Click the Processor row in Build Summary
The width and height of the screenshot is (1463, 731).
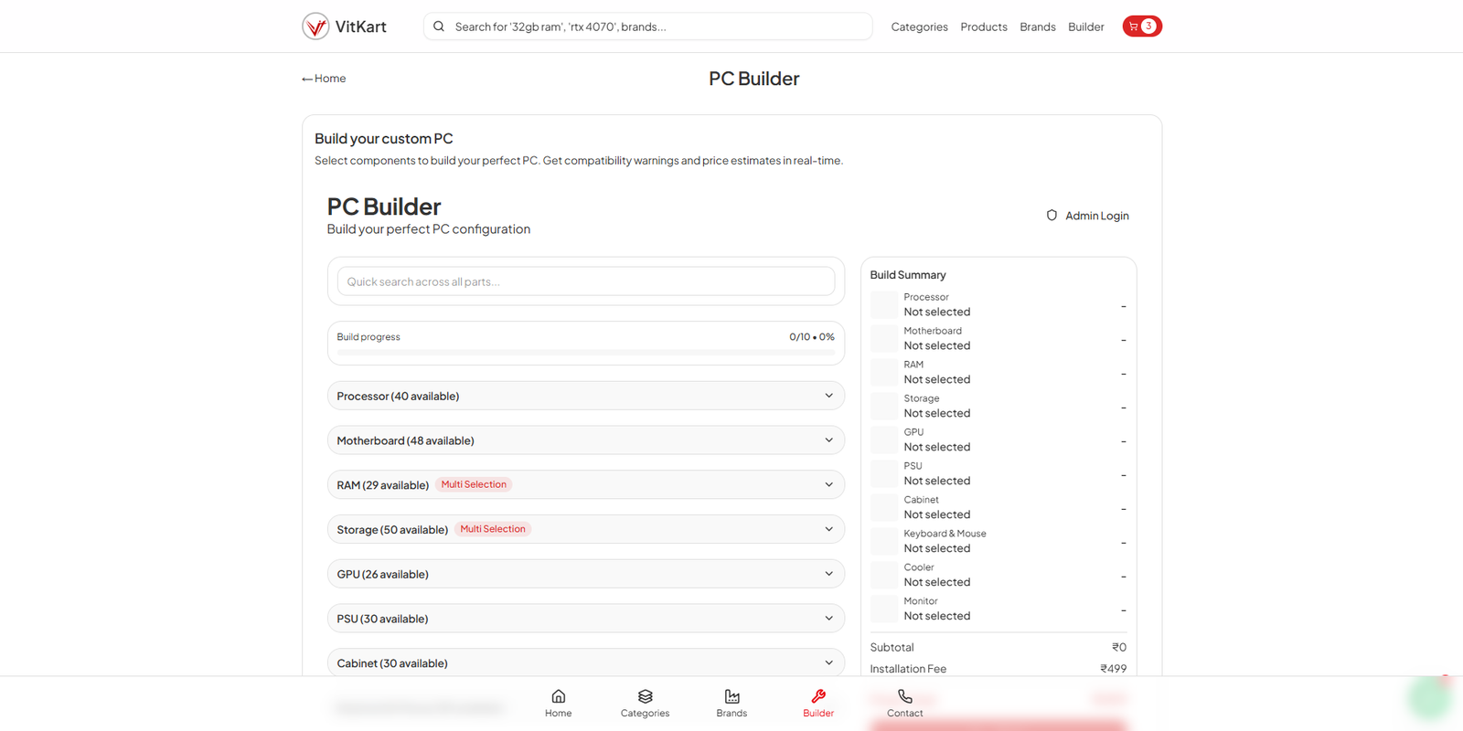pos(998,305)
